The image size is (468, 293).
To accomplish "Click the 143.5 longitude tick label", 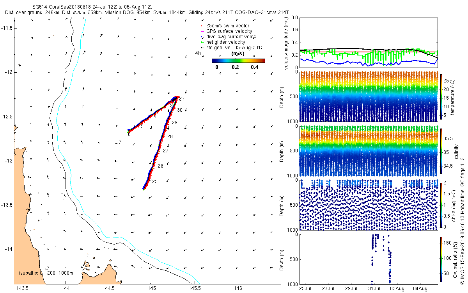I will click(x=22, y=289).
